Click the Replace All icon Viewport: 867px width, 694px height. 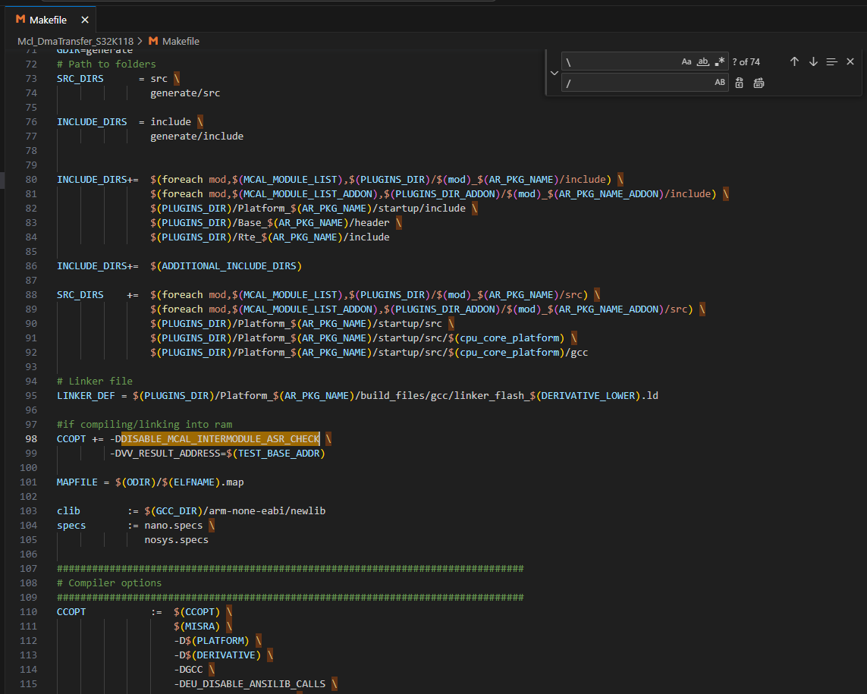point(759,83)
